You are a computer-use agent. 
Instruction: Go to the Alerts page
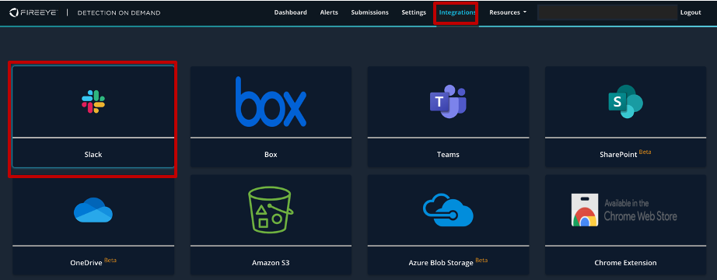click(329, 12)
